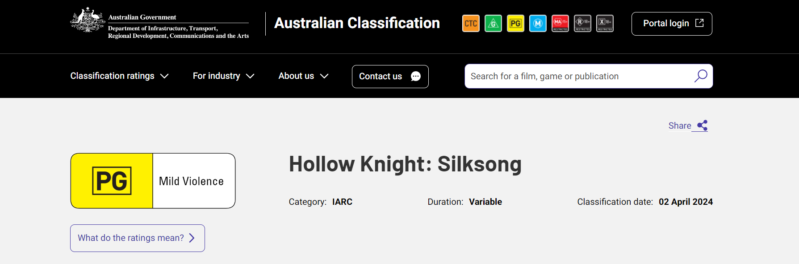Screen dimensions: 799x264
Task: Click the Portal login button
Action: (671, 24)
